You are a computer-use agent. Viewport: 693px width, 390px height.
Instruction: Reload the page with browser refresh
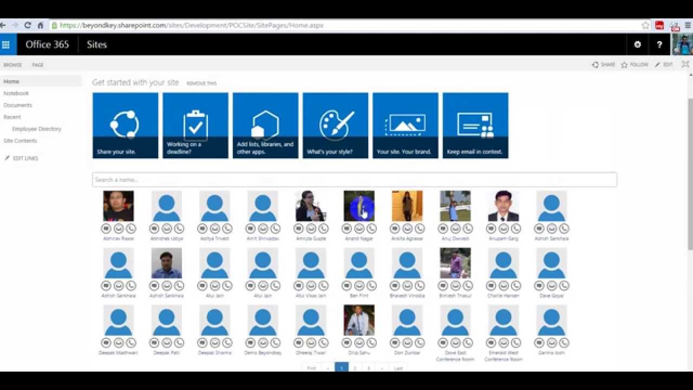[x=28, y=25]
